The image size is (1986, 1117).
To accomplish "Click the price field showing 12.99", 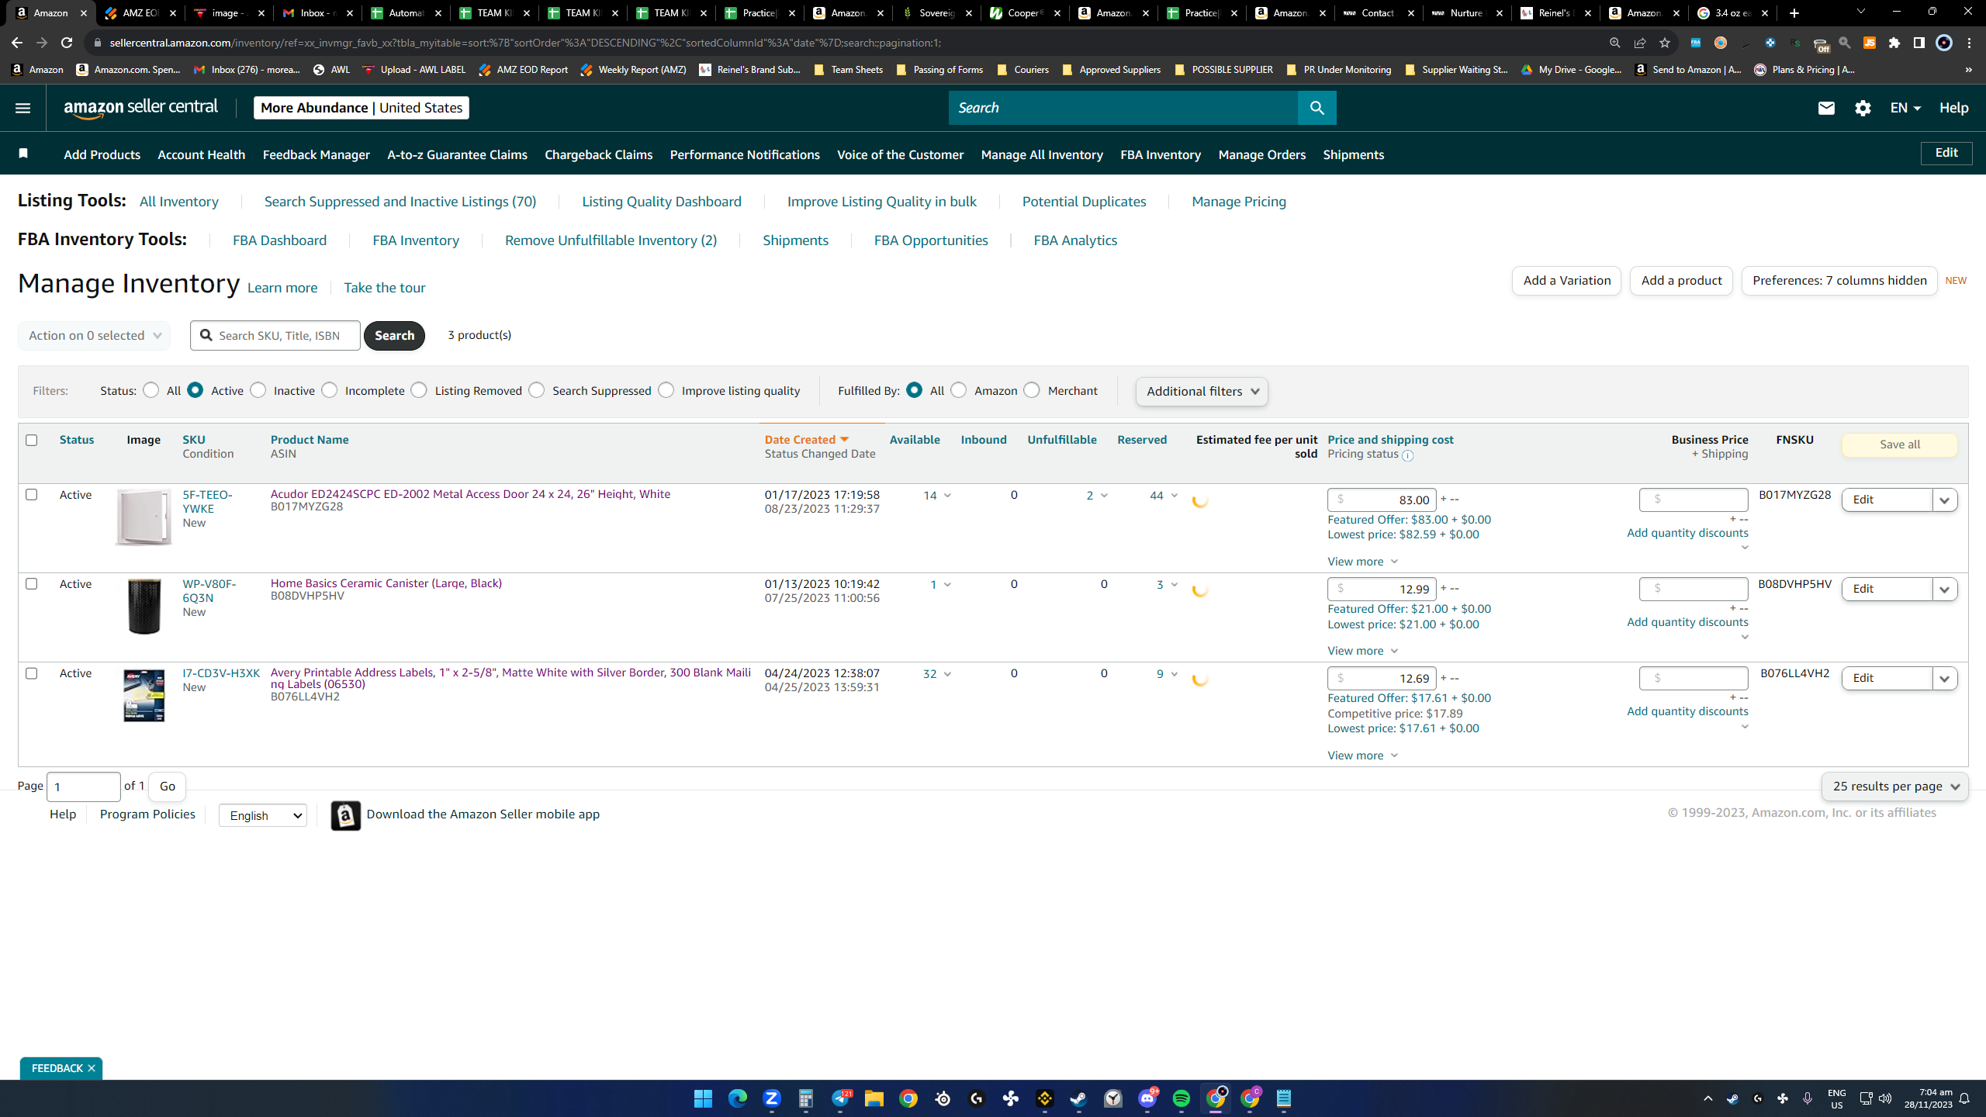I will (x=1382, y=590).
